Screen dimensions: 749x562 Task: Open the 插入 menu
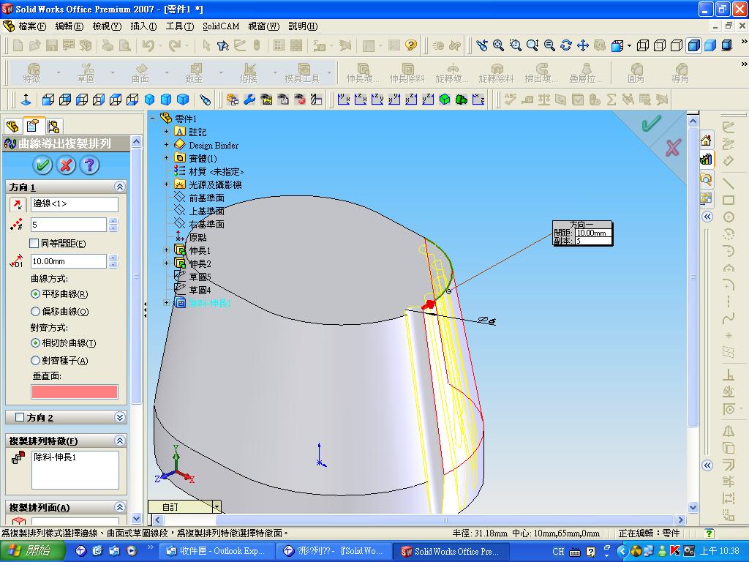[143, 26]
